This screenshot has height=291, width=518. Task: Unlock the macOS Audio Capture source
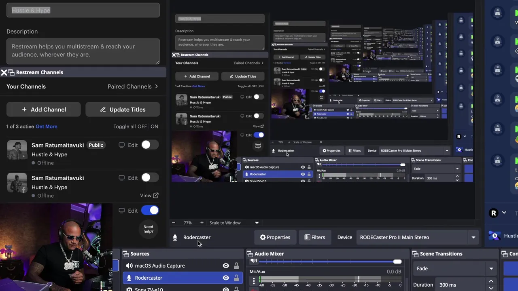click(x=236, y=266)
